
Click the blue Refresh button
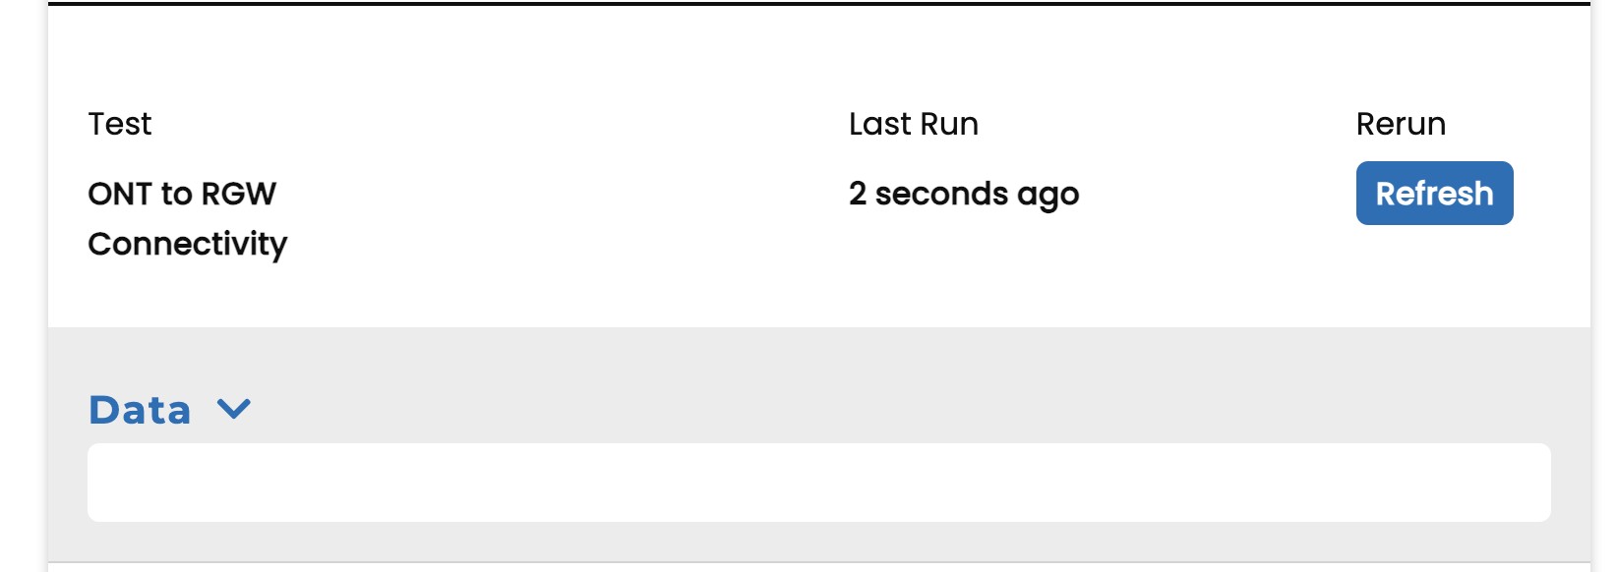coord(1433,194)
